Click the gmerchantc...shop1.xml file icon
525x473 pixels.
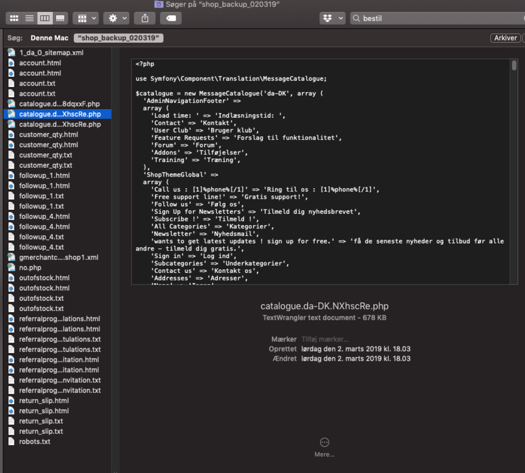11,257
